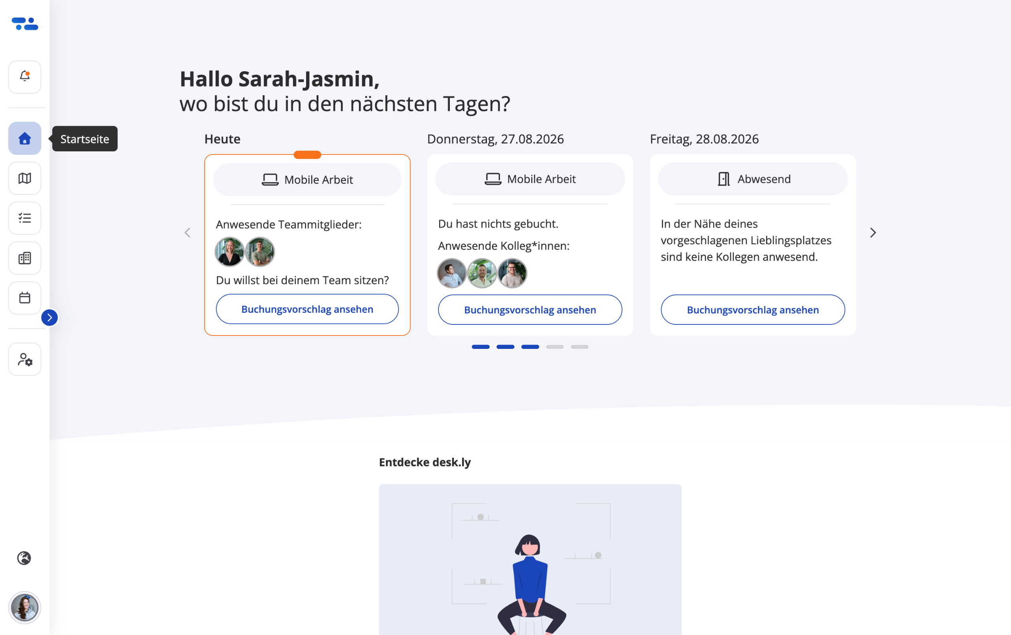Image resolution: width=1011 pixels, height=635 pixels.
Task: Open the floor map icon in sidebar
Action: coord(25,179)
